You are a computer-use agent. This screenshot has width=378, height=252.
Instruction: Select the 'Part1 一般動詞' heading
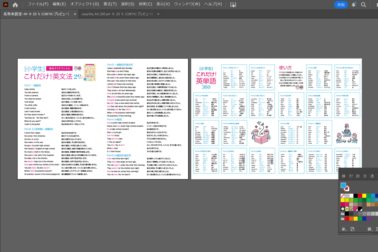pos(32,85)
